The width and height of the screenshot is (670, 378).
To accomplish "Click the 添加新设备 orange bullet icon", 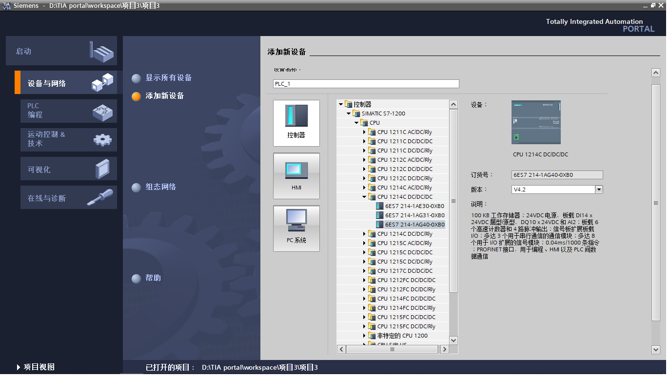I will point(136,96).
